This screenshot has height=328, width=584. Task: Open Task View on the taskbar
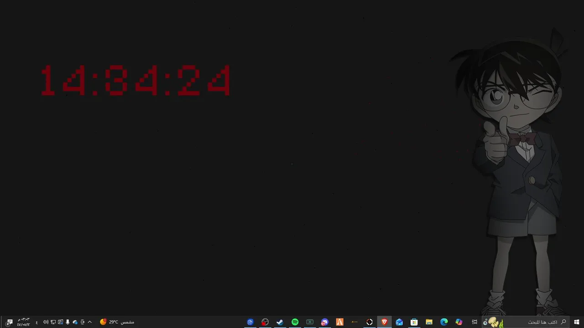coord(474,322)
